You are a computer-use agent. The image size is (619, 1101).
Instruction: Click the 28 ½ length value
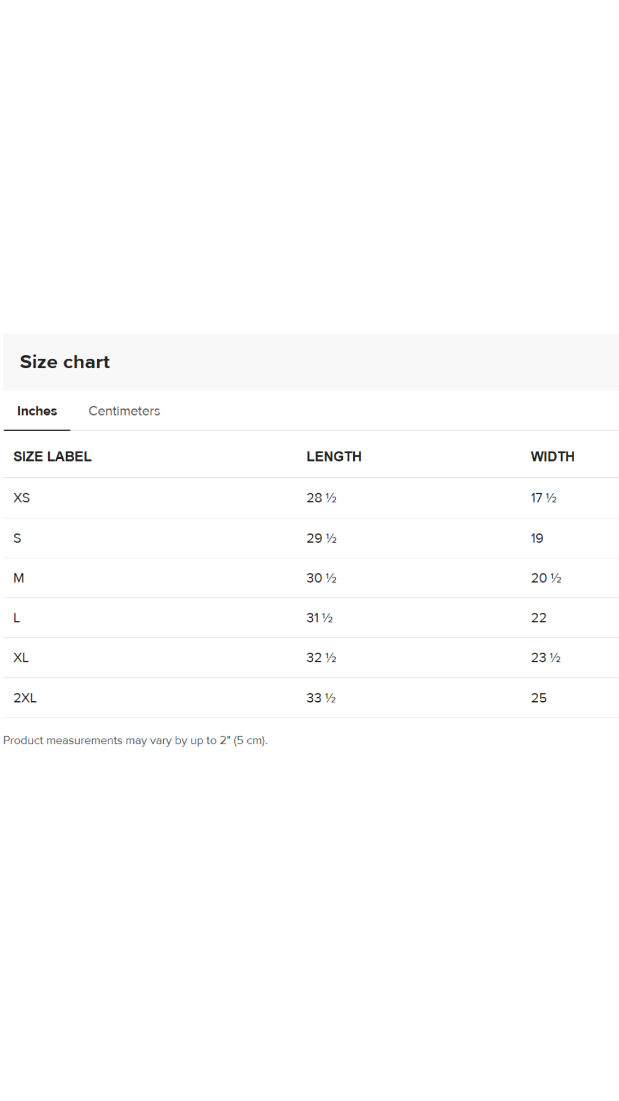[321, 498]
